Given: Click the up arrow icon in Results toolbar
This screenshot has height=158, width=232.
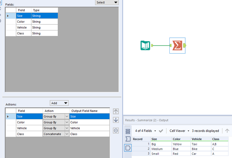Looking at the screenshot, I should click(227, 131).
